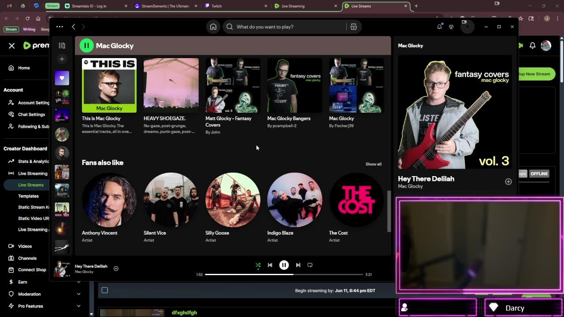Image resolution: width=564 pixels, height=317 pixels.
Task: Switch to Live Streaming browser tab
Action: (x=305, y=6)
